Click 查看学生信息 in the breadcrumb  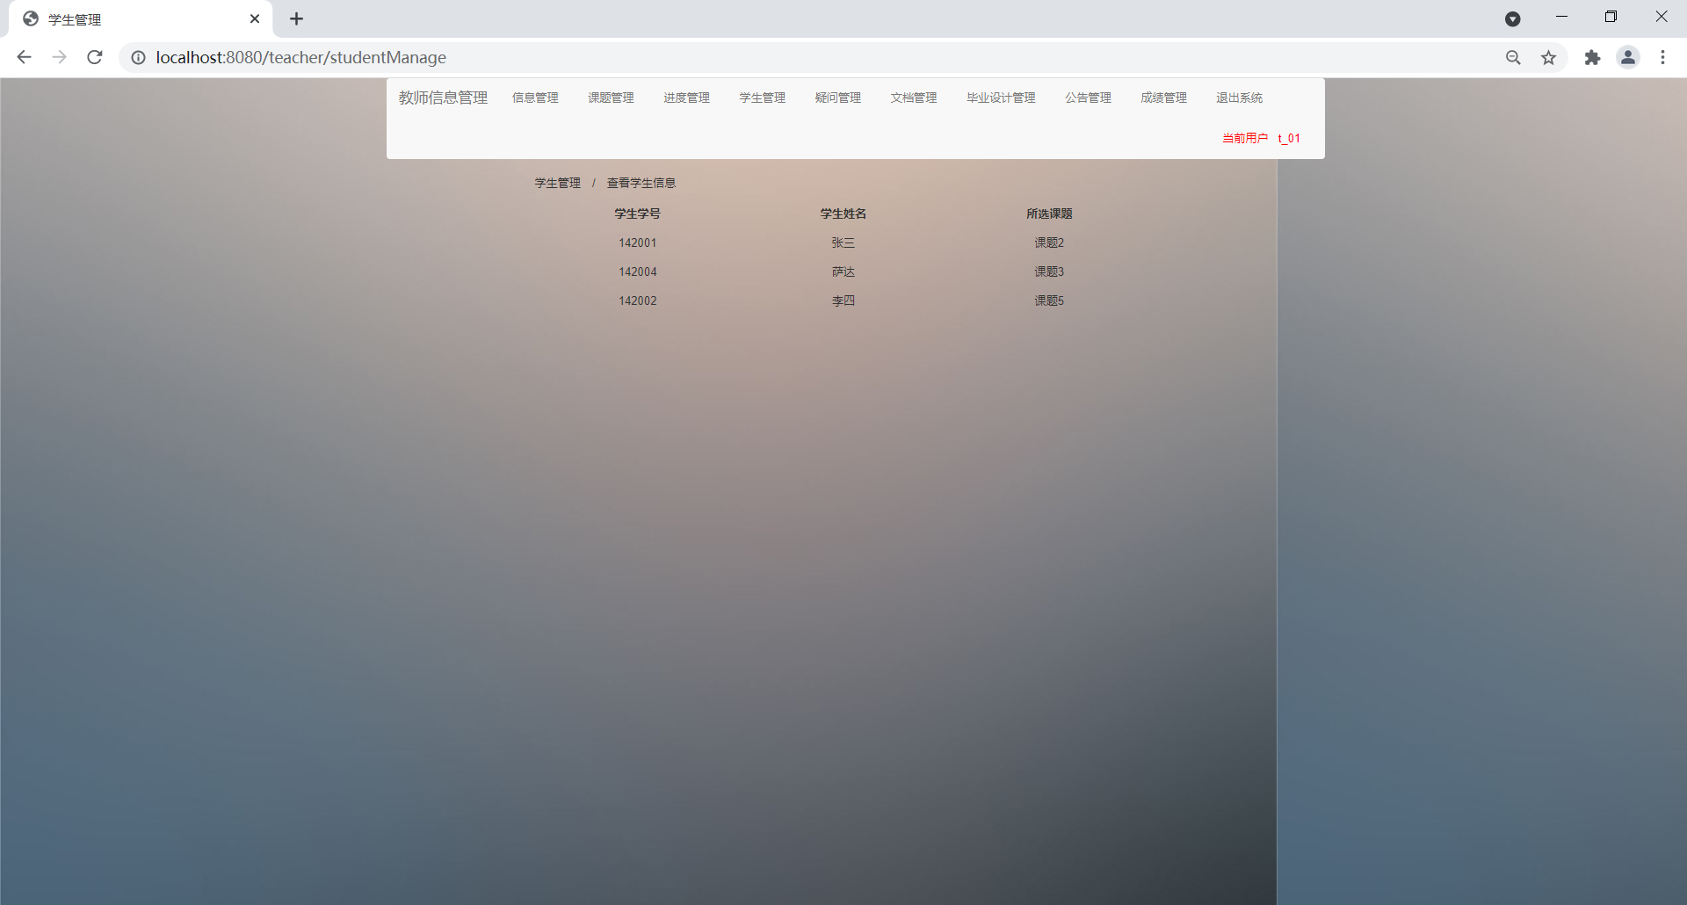(x=641, y=183)
